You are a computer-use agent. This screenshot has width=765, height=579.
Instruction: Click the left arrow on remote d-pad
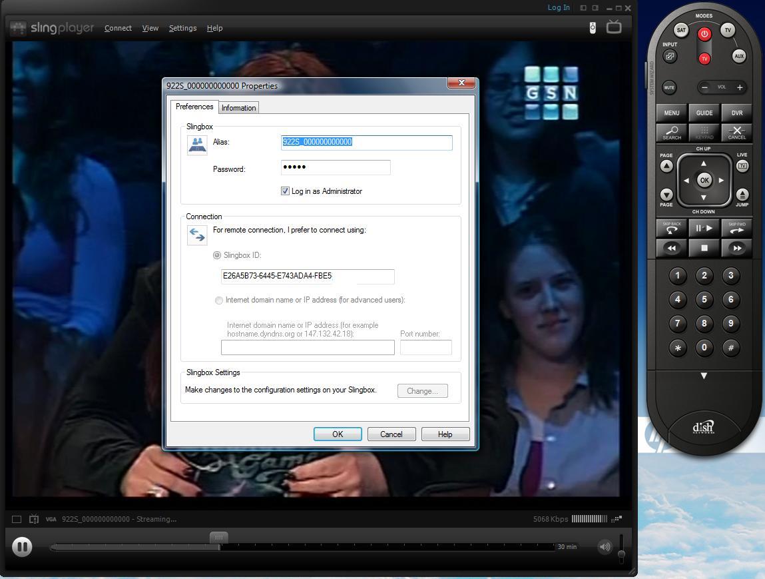686,180
